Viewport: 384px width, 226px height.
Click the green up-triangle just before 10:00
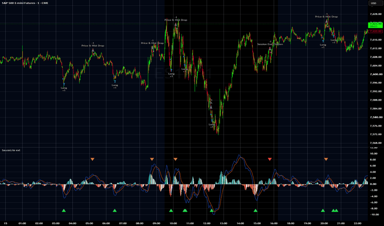click(x=171, y=210)
